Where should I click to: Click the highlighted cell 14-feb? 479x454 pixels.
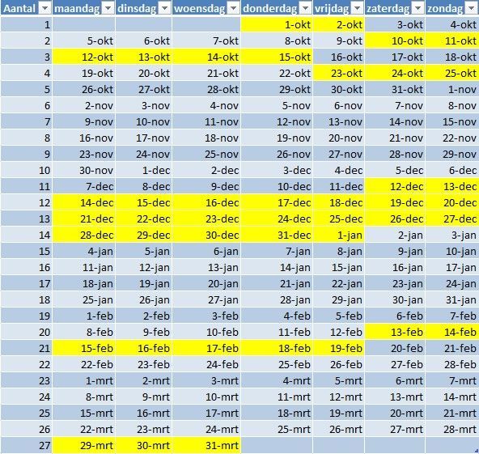[452, 332]
